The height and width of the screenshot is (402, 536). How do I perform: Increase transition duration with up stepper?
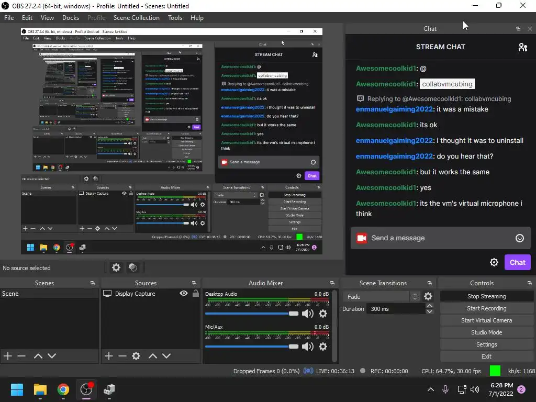(430, 306)
